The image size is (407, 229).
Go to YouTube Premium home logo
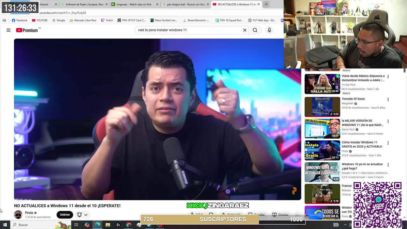click(27, 30)
